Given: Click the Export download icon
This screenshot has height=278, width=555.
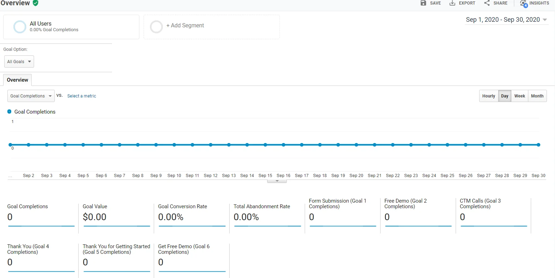Looking at the screenshot, I should [x=452, y=3].
